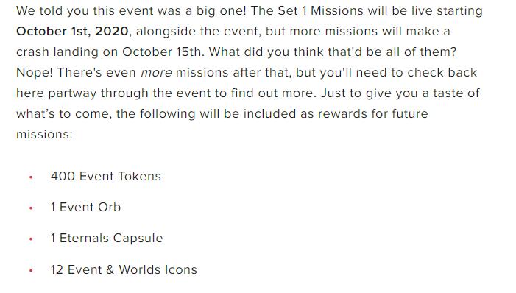This screenshot has width=516, height=293.
Task: Click the red bullet beside 12 Event & Worlds Icons
Action: click(x=31, y=271)
